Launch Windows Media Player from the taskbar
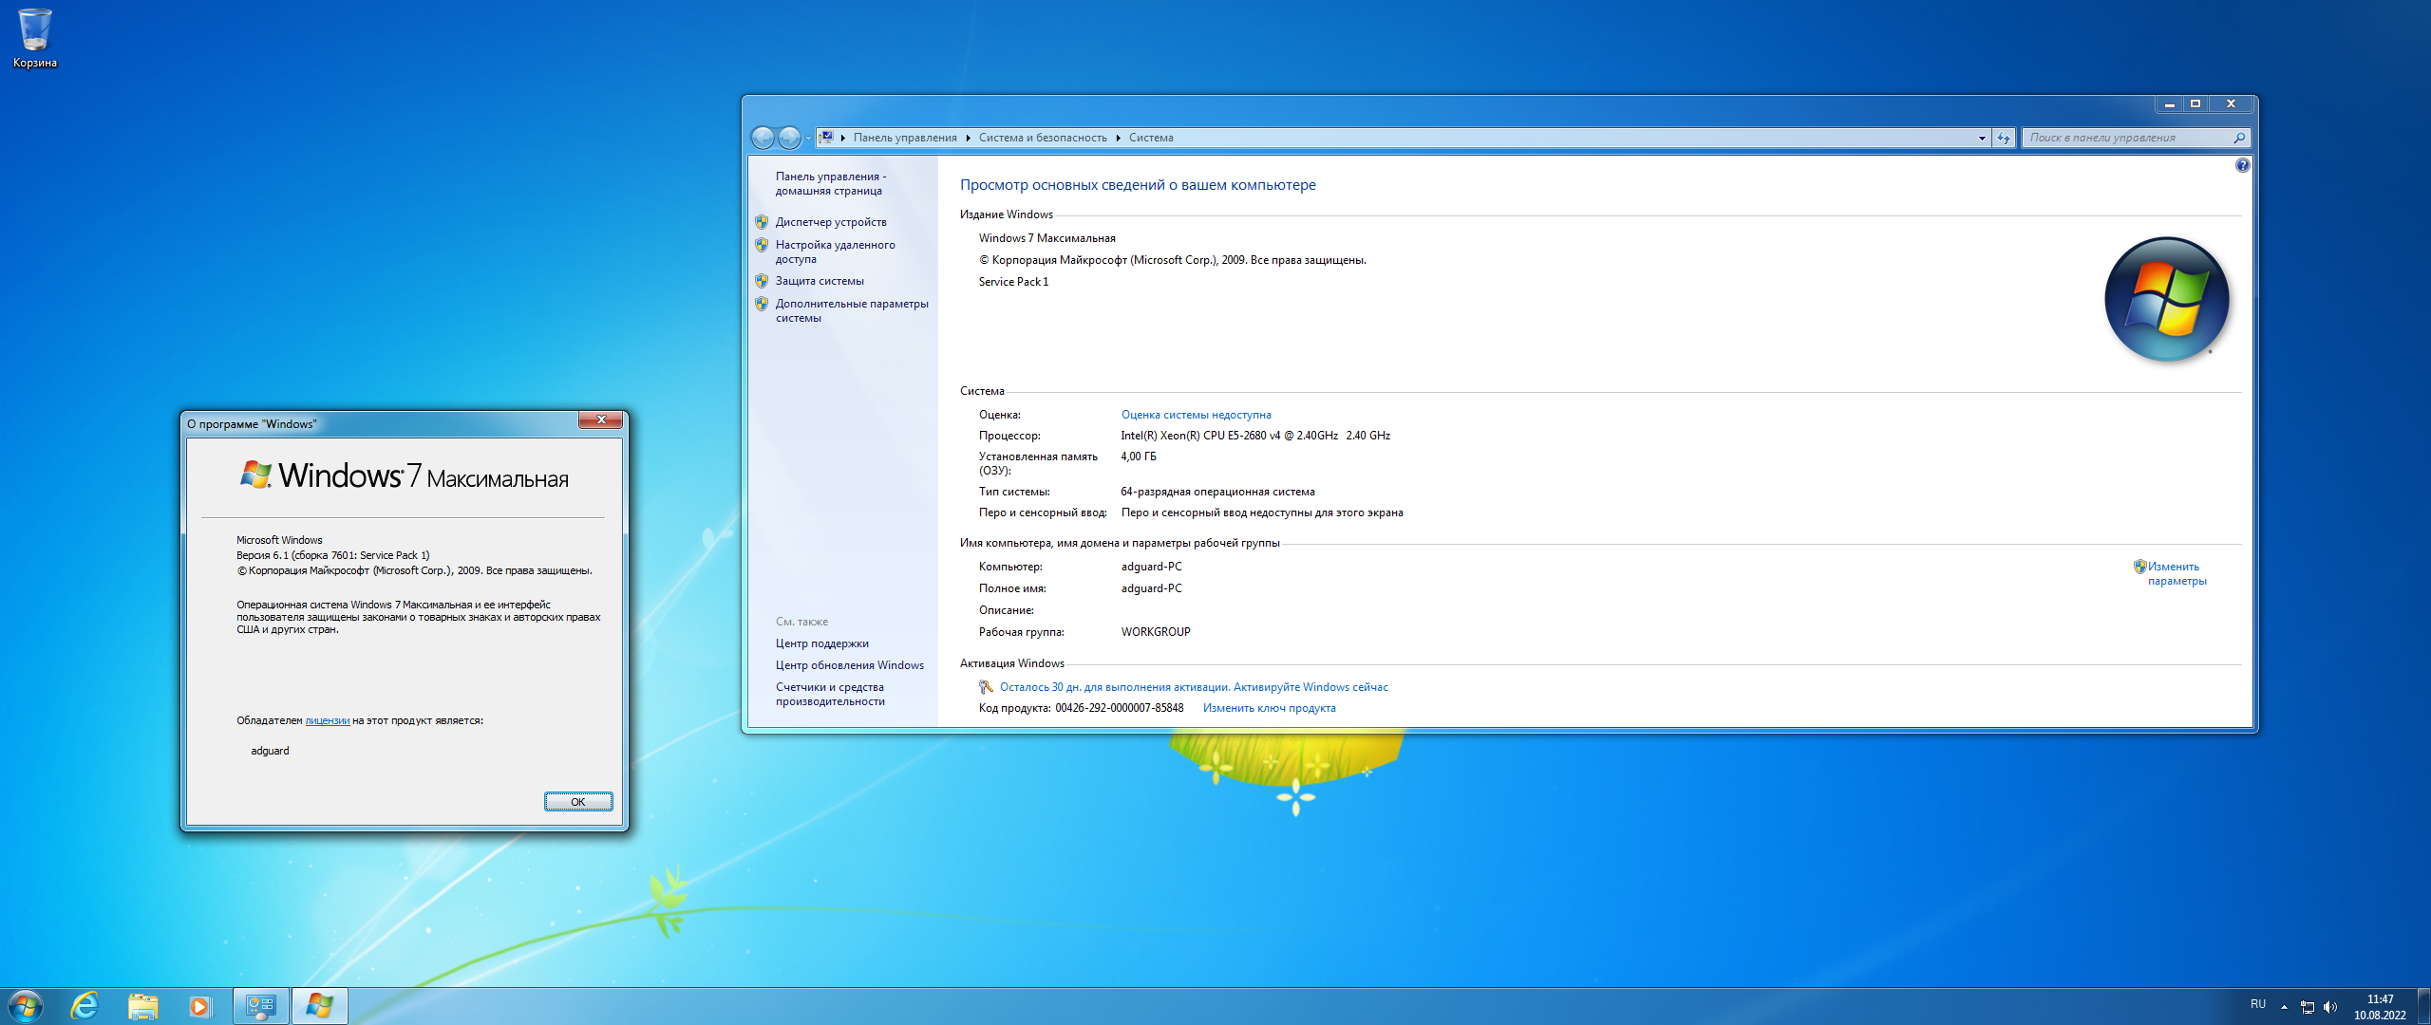 pos(200,1006)
